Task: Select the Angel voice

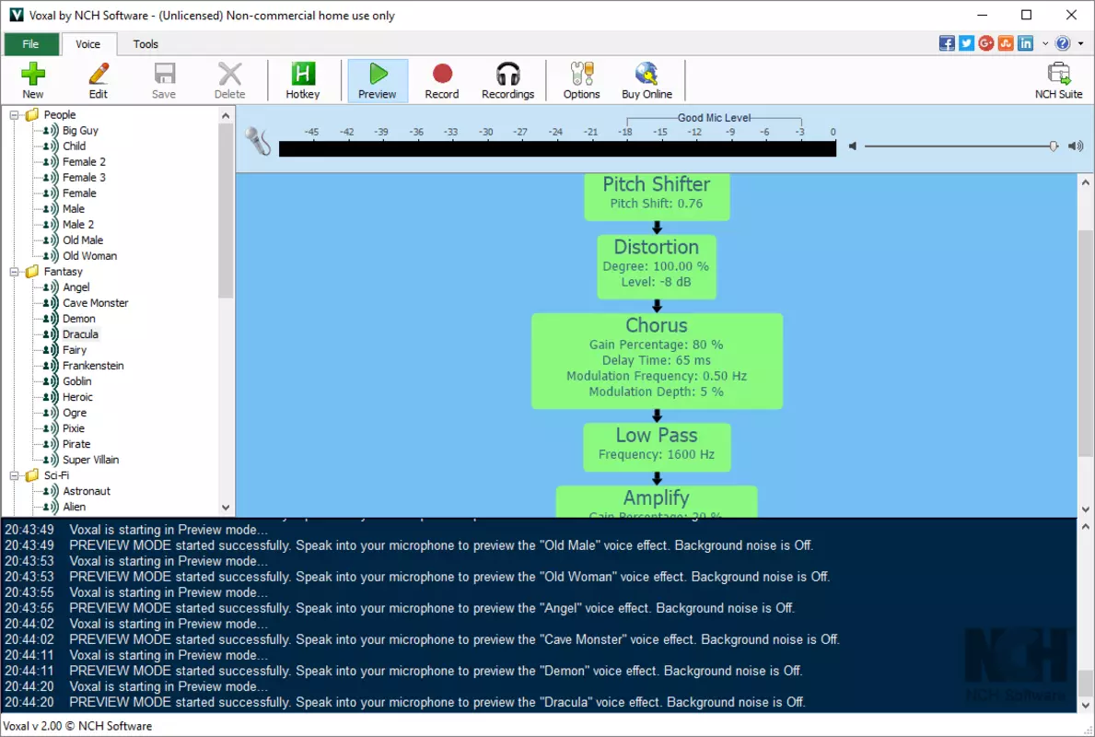Action: coord(76,287)
